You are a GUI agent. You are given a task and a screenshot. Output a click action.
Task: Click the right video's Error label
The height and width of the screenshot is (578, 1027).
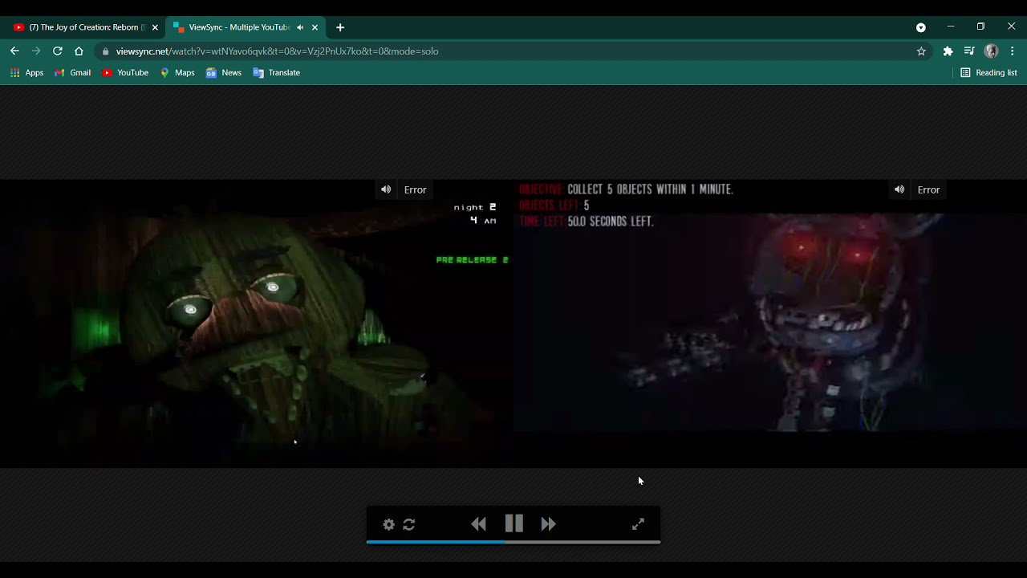click(x=928, y=189)
